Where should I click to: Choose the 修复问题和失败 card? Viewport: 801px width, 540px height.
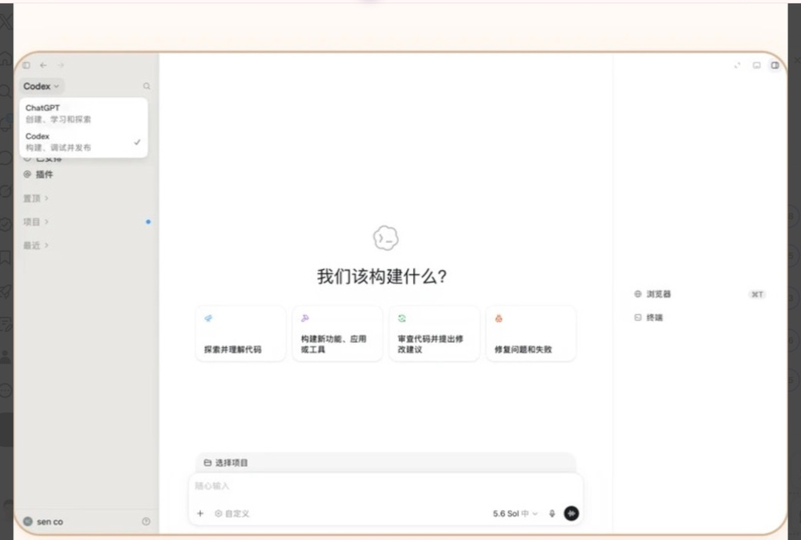(x=530, y=333)
